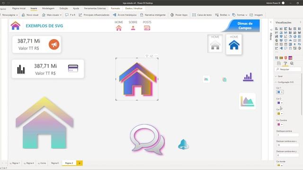Screen dimensions: 303x170
Task: Open the Cor 2 color picker
Action: pyautogui.click(x=280, y=103)
